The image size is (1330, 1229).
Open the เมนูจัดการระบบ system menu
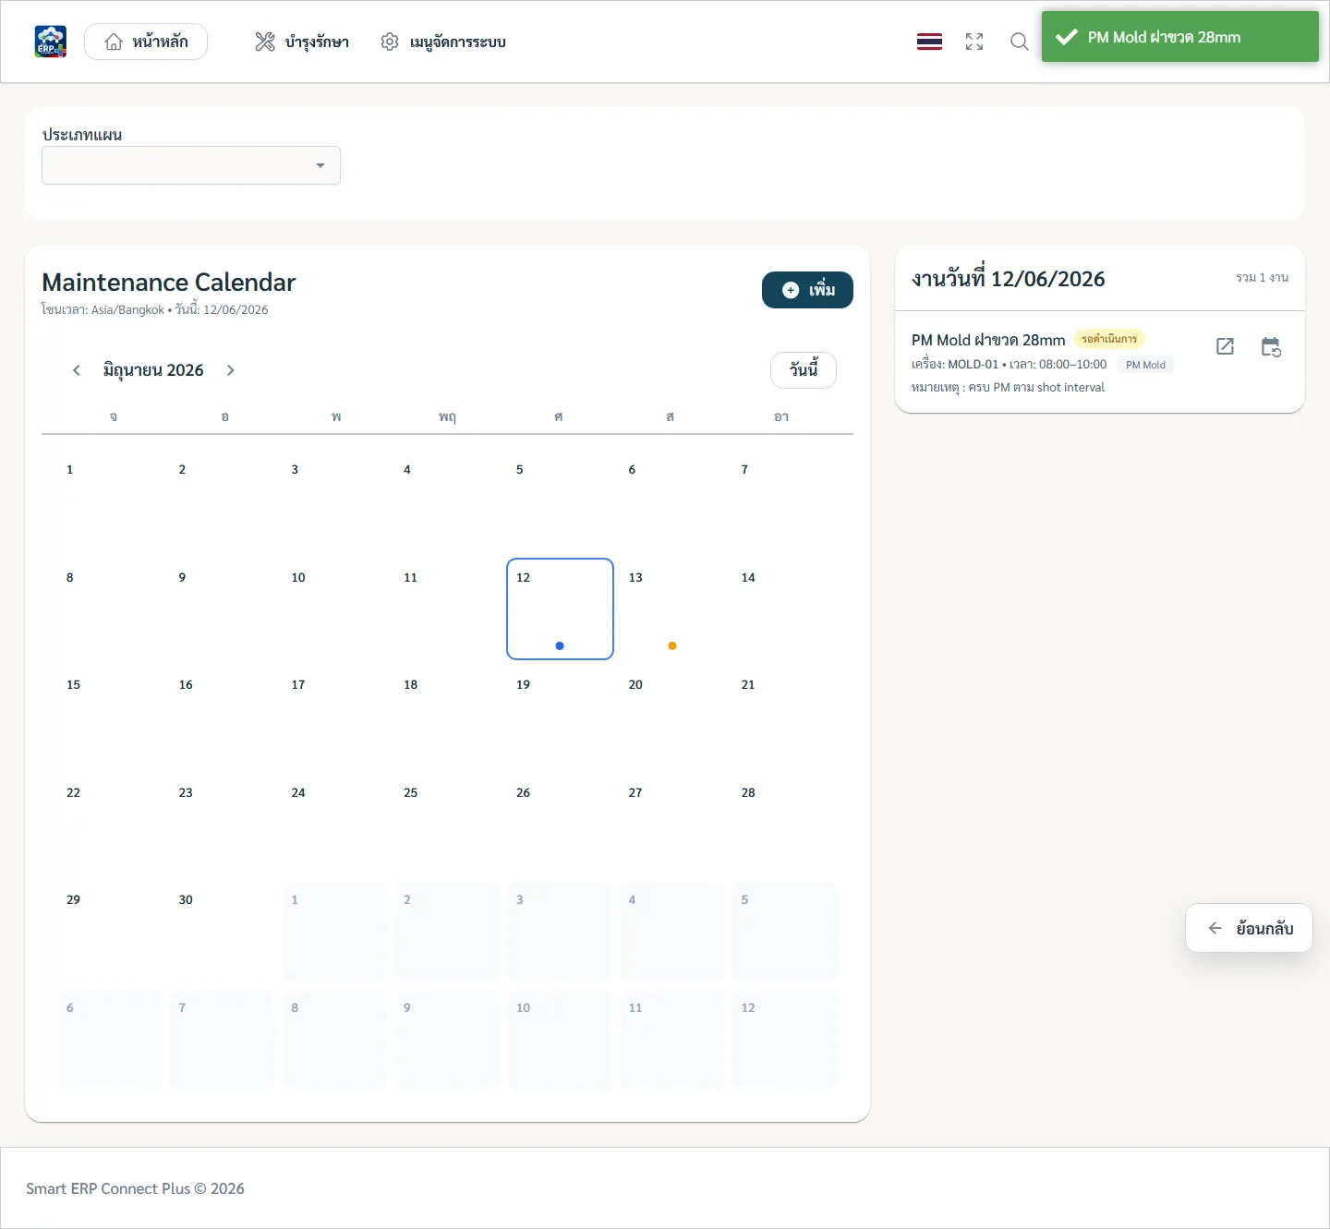pos(443,42)
